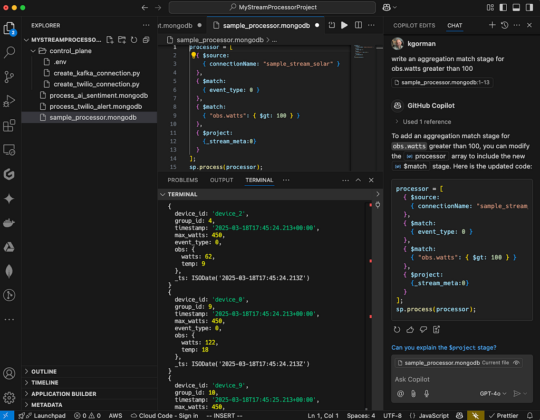
Task: Open the MongoDB extension sidebar
Action: (9, 271)
